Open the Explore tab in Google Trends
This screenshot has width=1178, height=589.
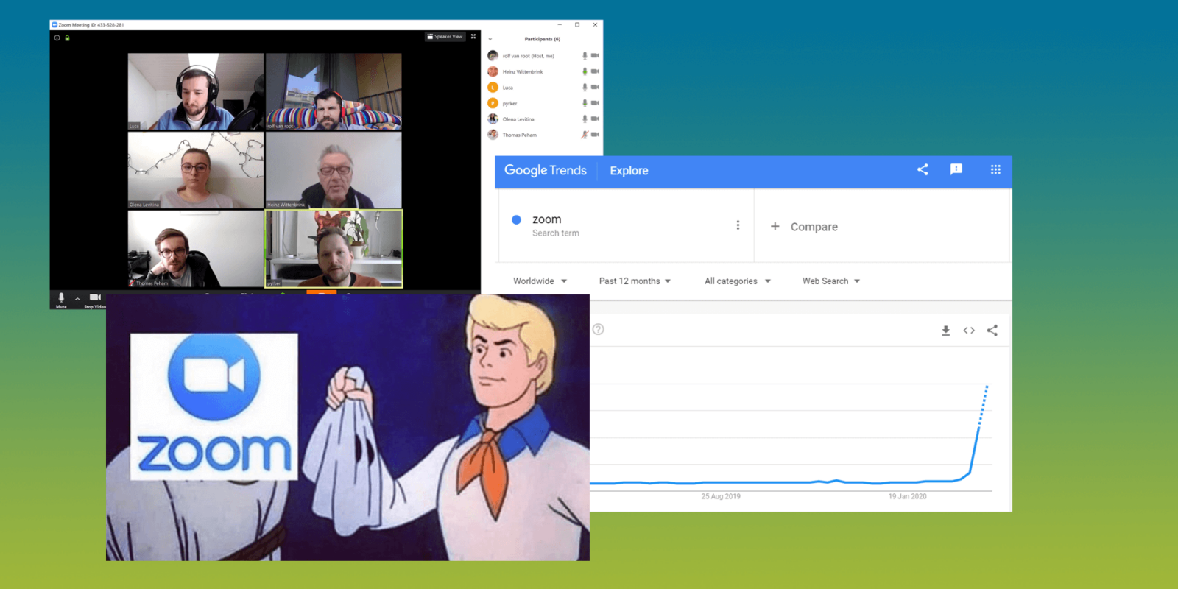click(629, 170)
